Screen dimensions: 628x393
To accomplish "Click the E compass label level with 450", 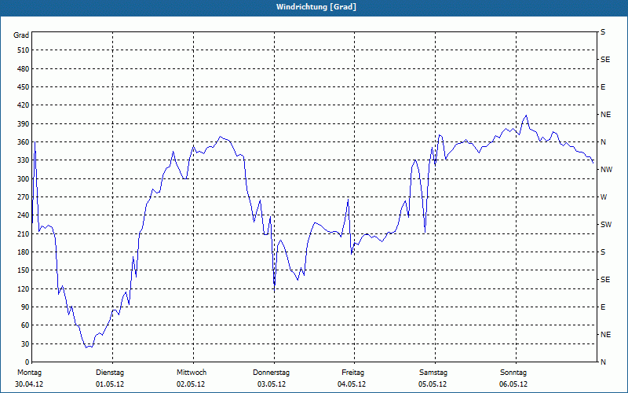I will (x=603, y=87).
